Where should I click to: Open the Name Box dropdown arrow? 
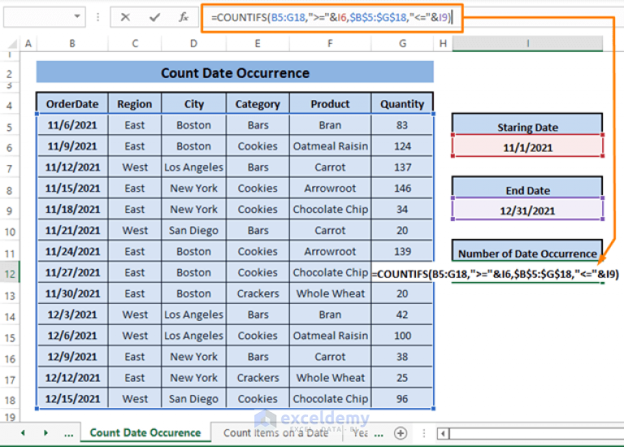[77, 17]
